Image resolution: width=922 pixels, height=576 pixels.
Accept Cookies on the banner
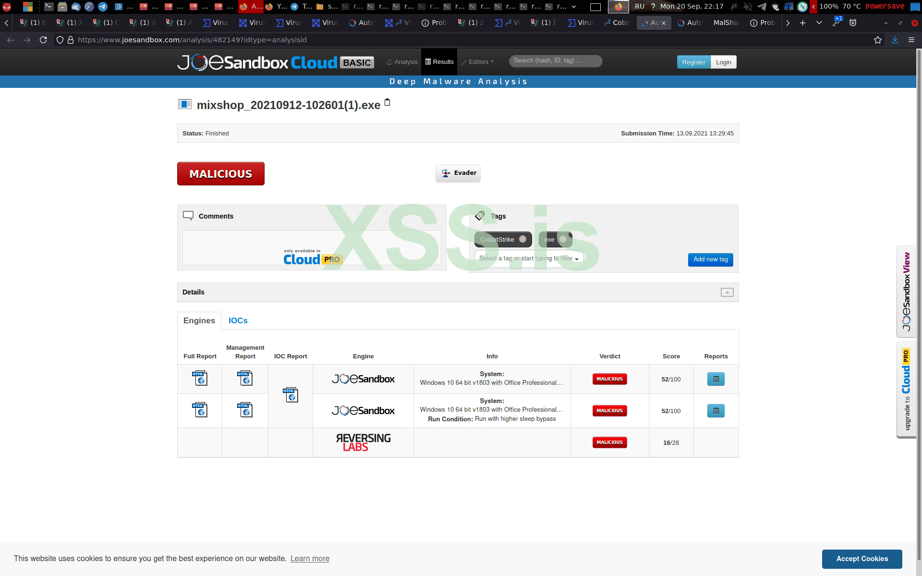[x=861, y=559]
